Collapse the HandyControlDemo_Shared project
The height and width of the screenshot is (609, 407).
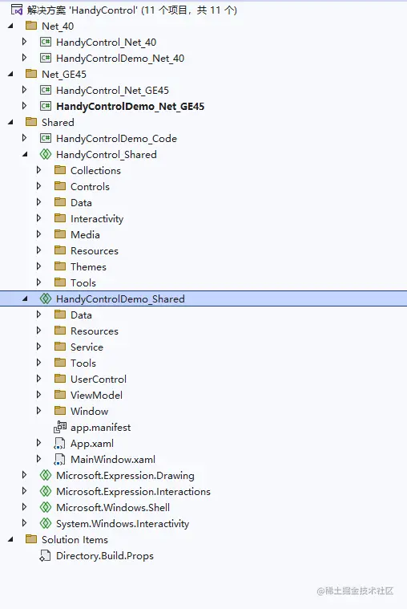25,298
